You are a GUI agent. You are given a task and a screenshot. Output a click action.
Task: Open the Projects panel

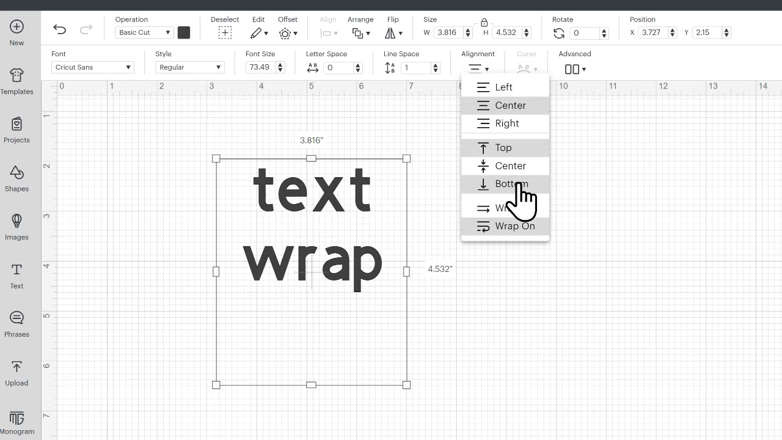(16, 130)
